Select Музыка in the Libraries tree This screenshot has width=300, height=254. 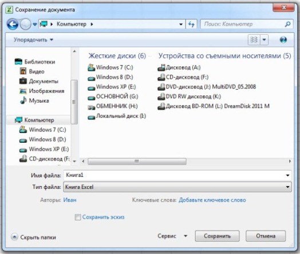tap(34, 100)
